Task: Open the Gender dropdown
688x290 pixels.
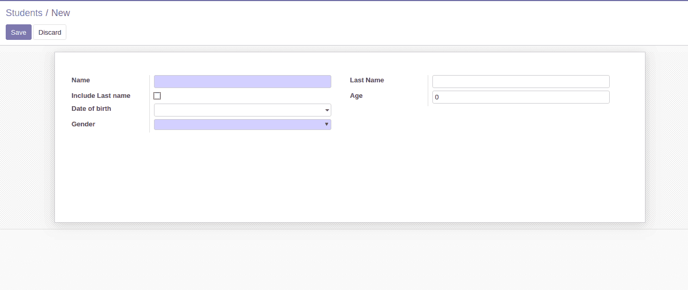Action: tap(243, 124)
